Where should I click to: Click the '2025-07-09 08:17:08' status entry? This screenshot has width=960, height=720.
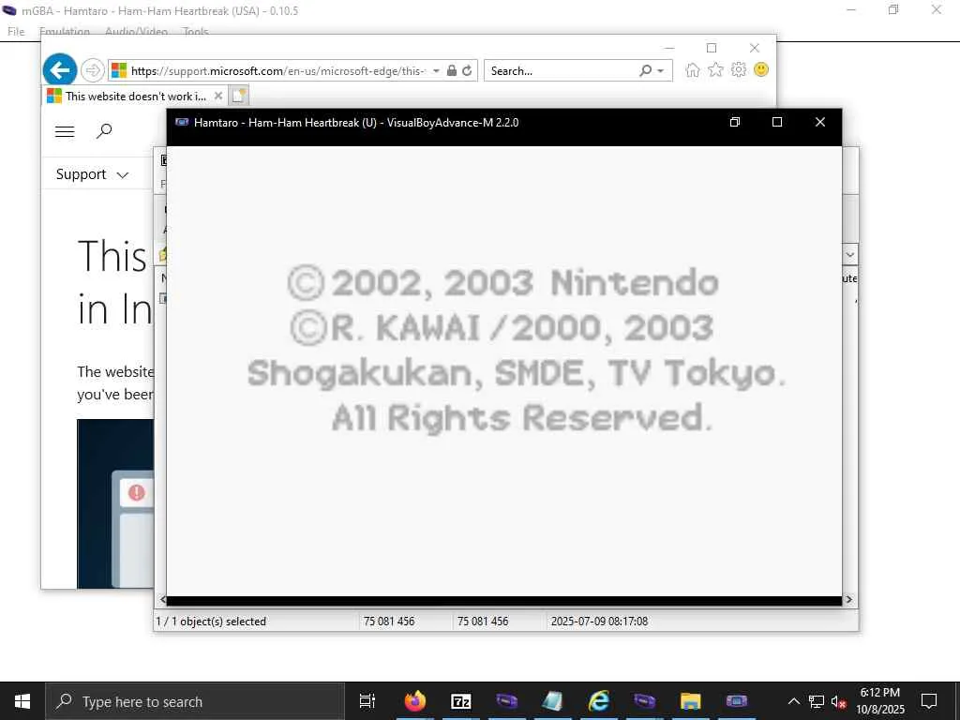pos(599,622)
